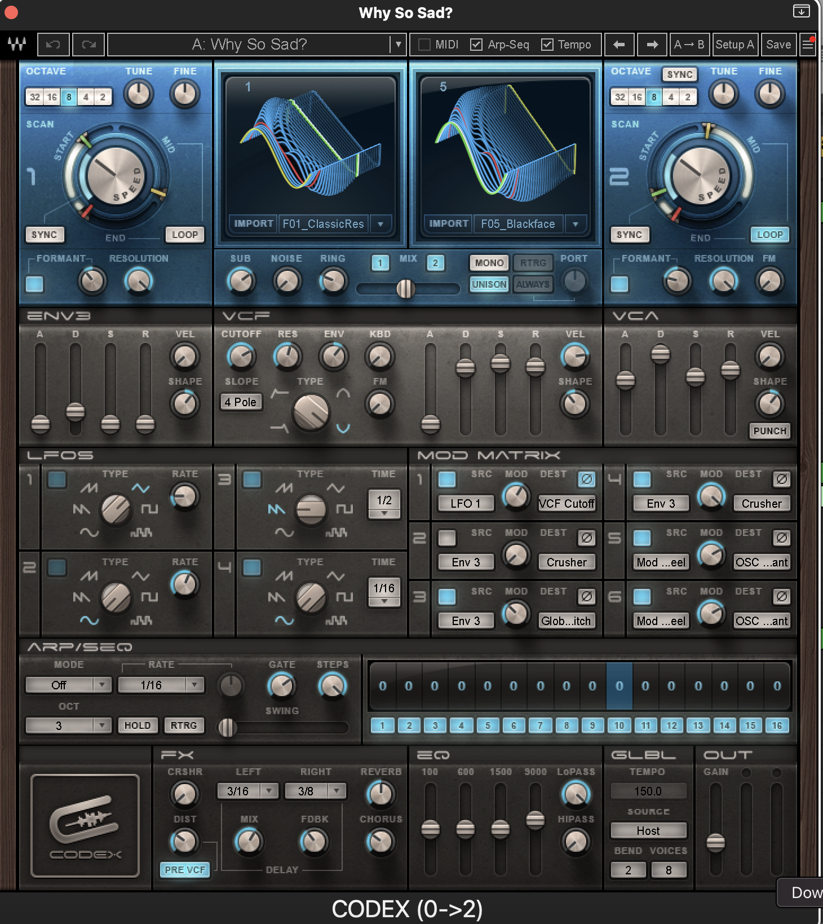The width and height of the screenshot is (823, 924).
Task: Invert polarity of mod matrix slot 2
Action: 587,538
